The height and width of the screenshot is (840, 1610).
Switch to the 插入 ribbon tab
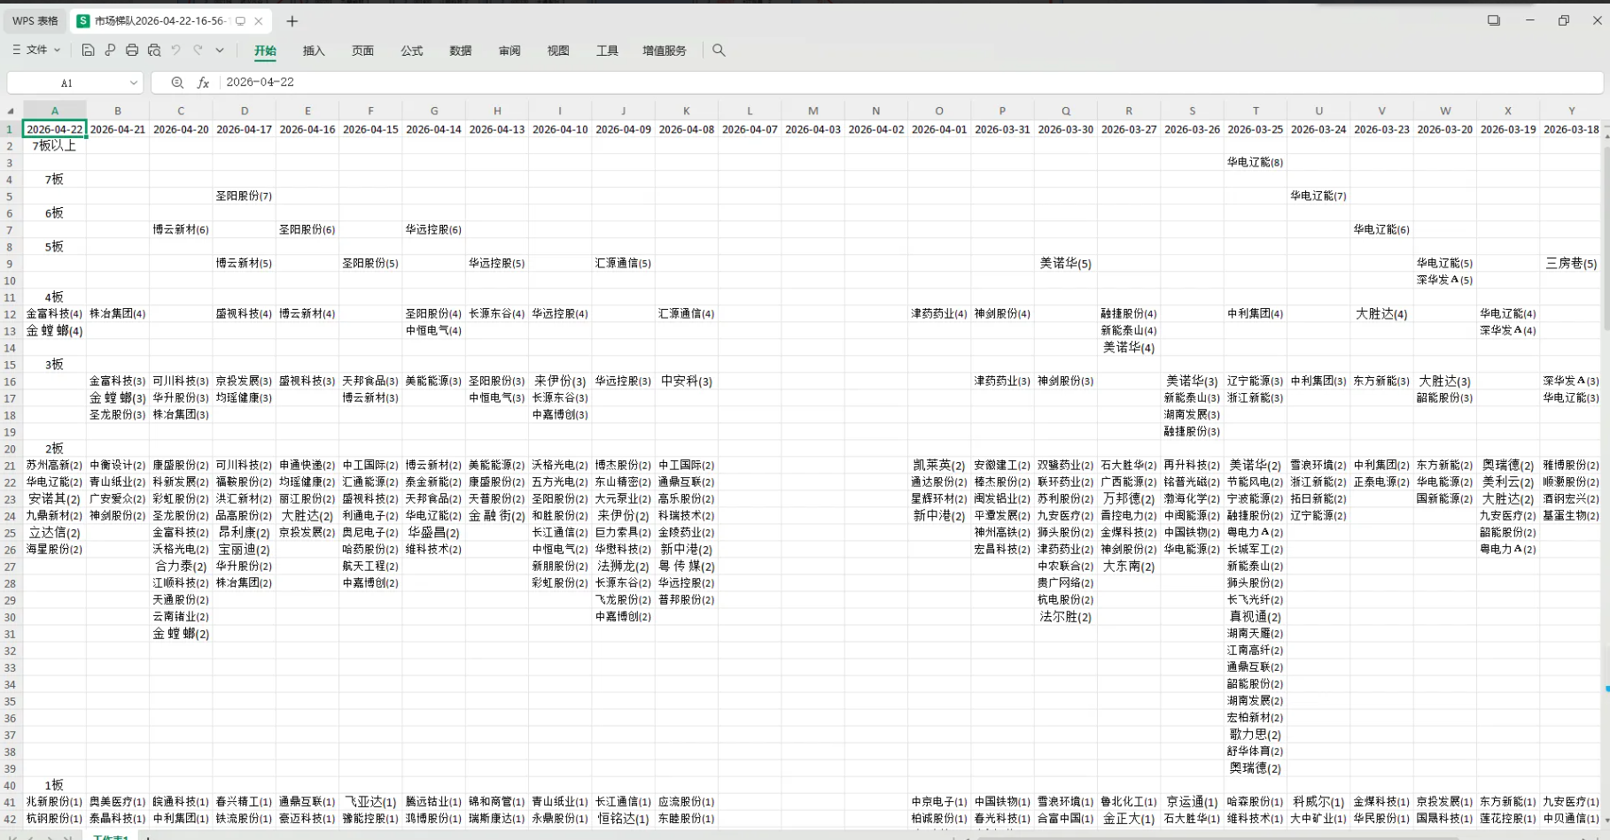coord(313,50)
